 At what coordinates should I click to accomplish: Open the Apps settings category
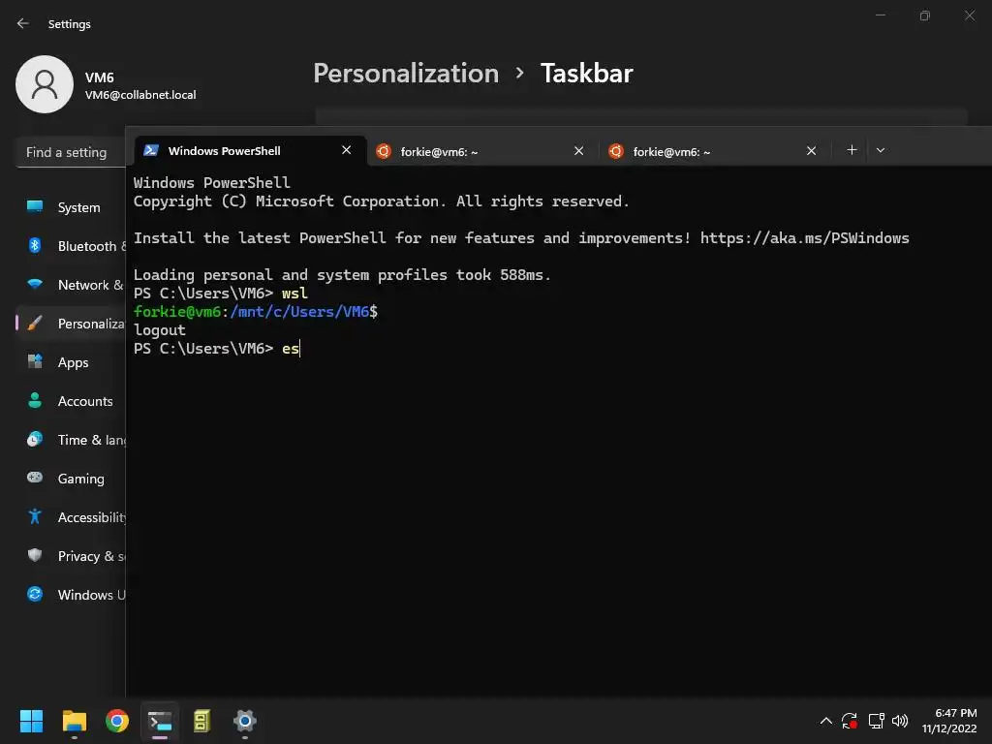pos(71,362)
